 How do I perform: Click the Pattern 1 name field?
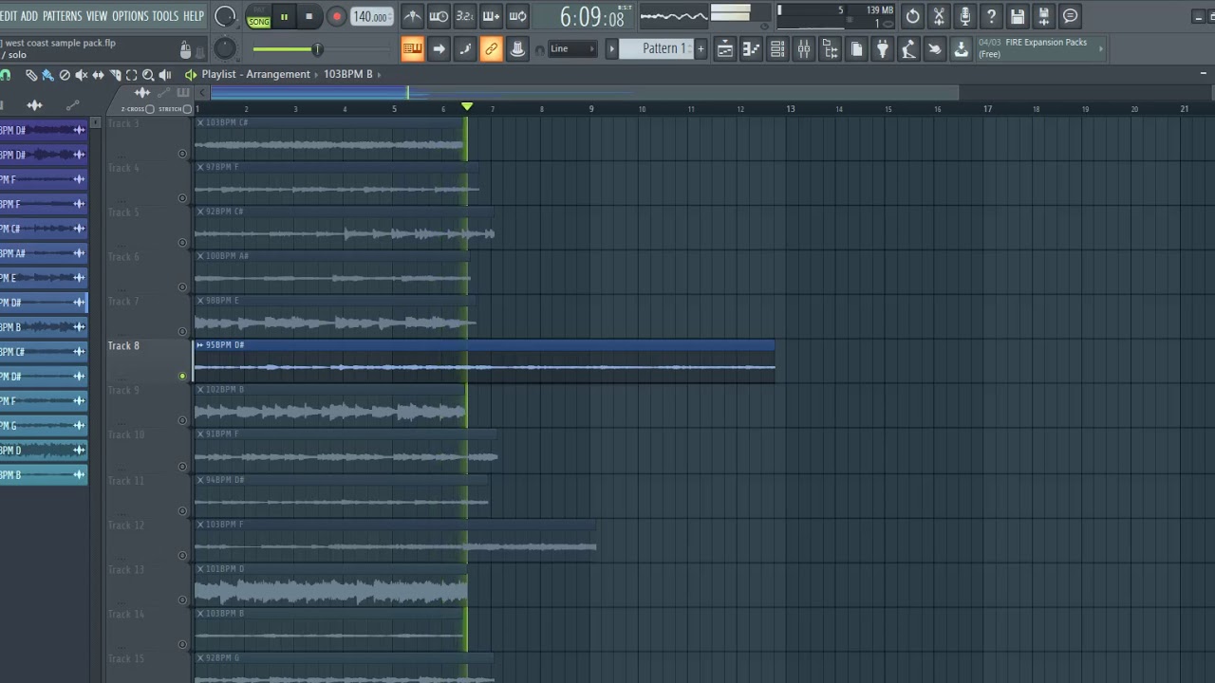pyautogui.click(x=656, y=49)
